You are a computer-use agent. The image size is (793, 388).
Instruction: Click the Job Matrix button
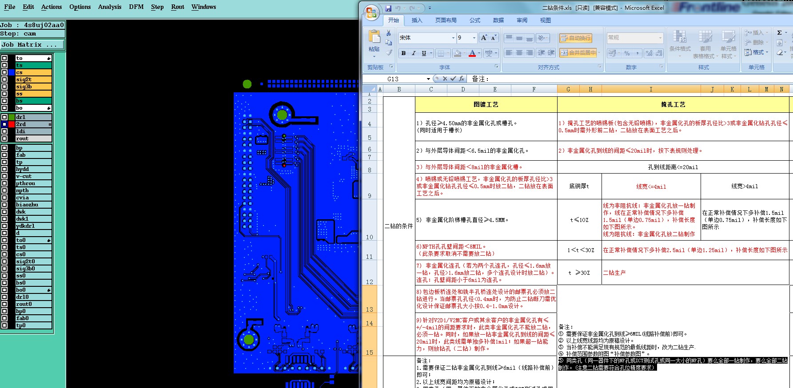tap(32, 44)
